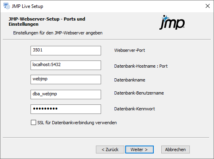This screenshot has height=159, width=214.
Task: Click the subtitle Einstellungen für den JMP-Webserver angeben
Action: pyautogui.click(x=58, y=33)
